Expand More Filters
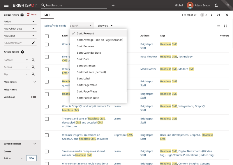Image resolution: width=233 pixels, height=165 pixels. click(20, 82)
